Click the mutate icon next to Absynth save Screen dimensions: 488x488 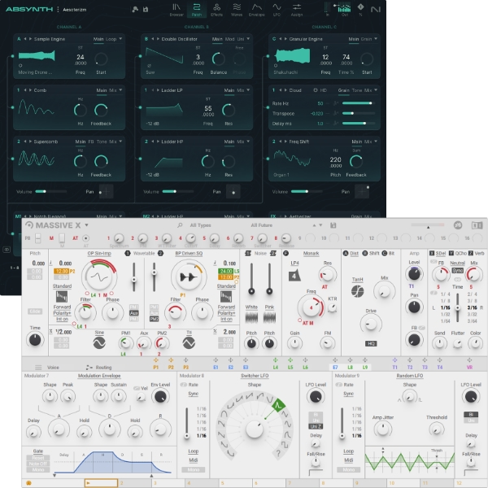coord(135,9)
